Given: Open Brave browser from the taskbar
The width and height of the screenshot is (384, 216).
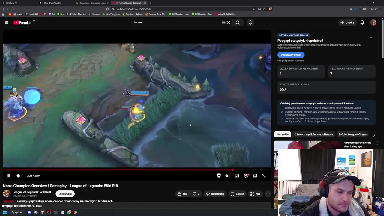Looking at the screenshot, I should (x=43, y=212).
